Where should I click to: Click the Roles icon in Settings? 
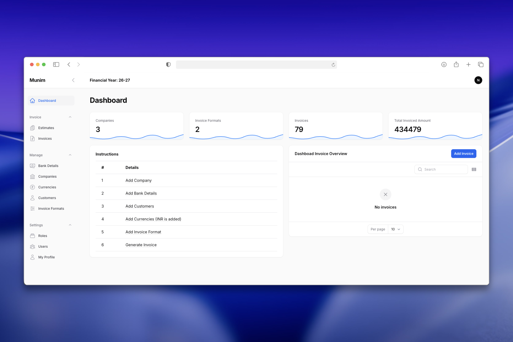pyautogui.click(x=33, y=236)
